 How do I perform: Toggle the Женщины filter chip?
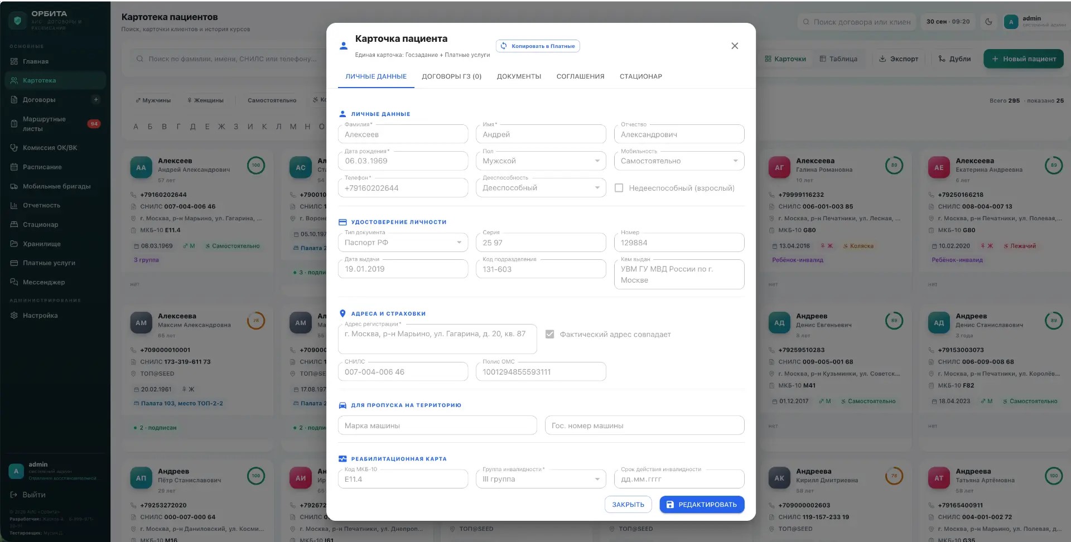pyautogui.click(x=205, y=100)
